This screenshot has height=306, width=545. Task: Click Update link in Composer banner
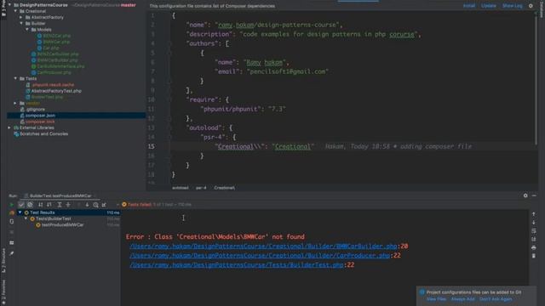click(x=489, y=6)
